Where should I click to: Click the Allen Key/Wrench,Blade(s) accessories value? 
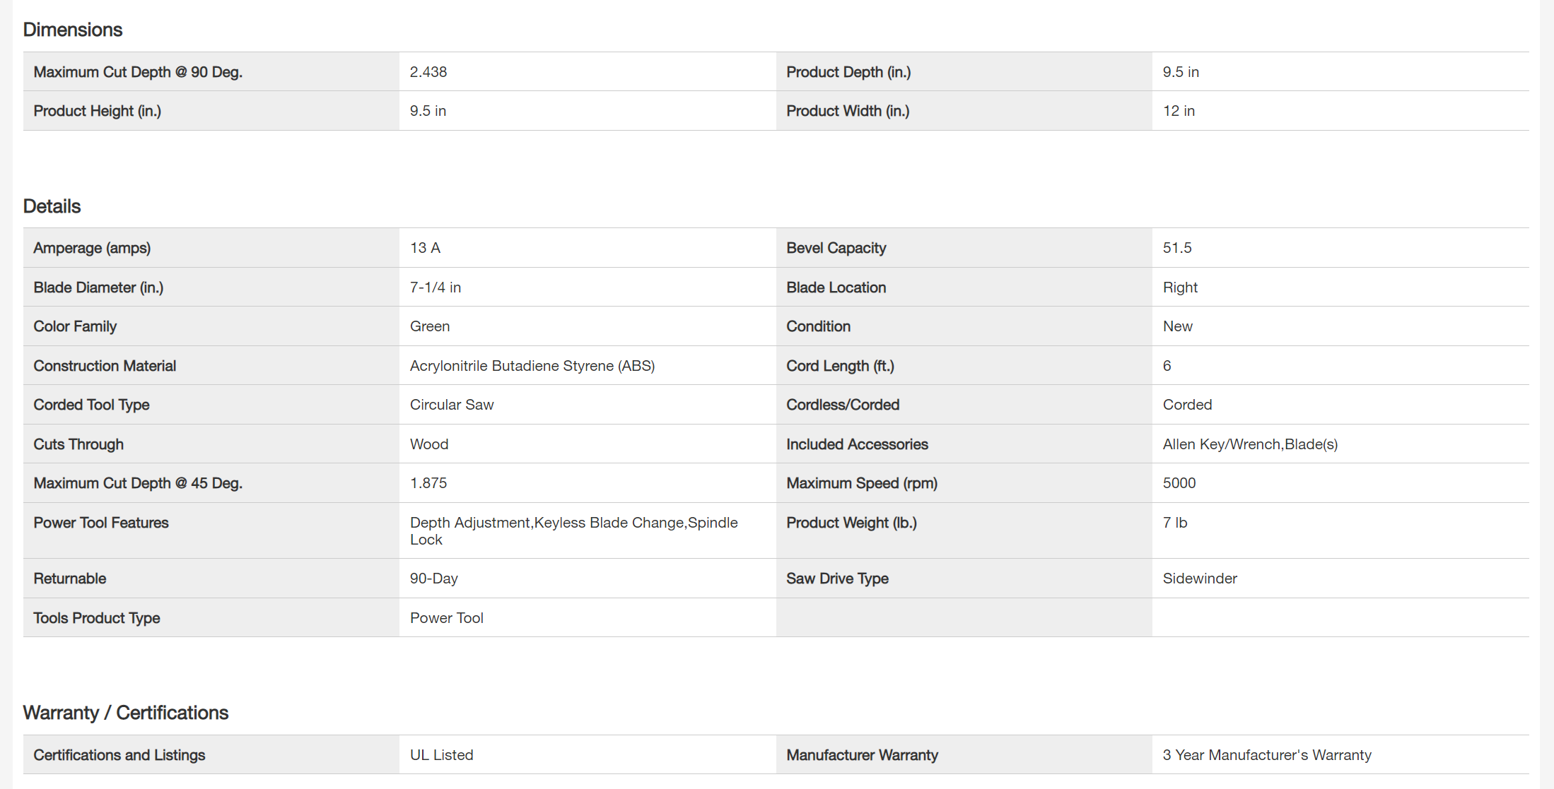point(1250,444)
